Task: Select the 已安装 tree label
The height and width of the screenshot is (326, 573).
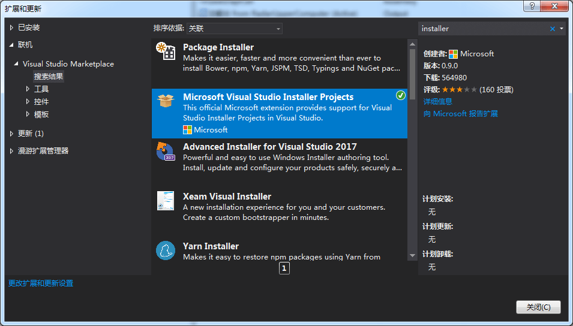Action: point(29,28)
